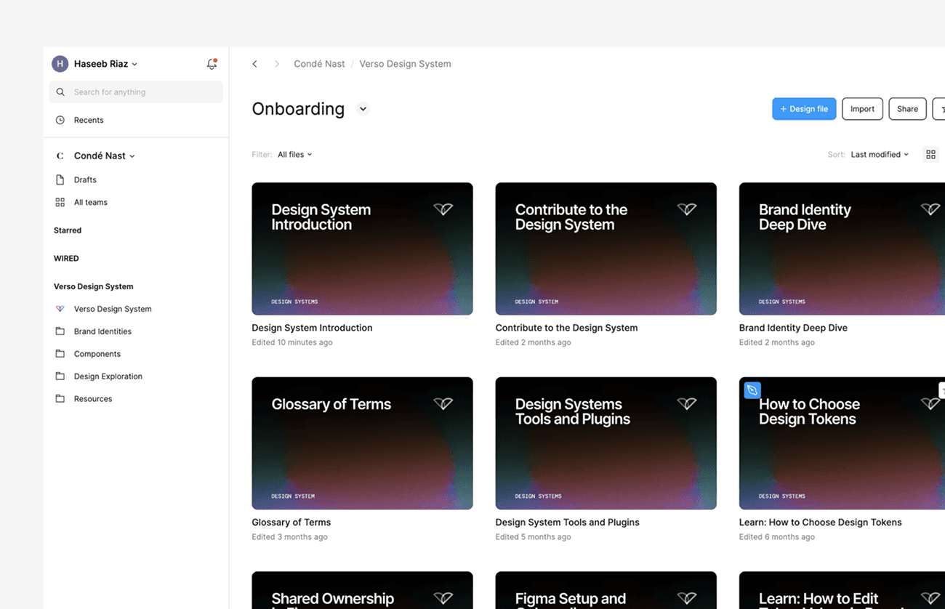This screenshot has height=609, width=945.
Task: Open the All files filter dropdown
Action: click(x=294, y=155)
